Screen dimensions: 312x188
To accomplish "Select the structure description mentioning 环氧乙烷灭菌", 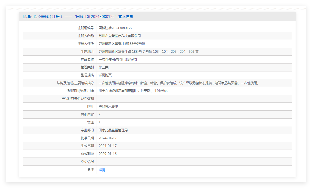I will 179,83.
